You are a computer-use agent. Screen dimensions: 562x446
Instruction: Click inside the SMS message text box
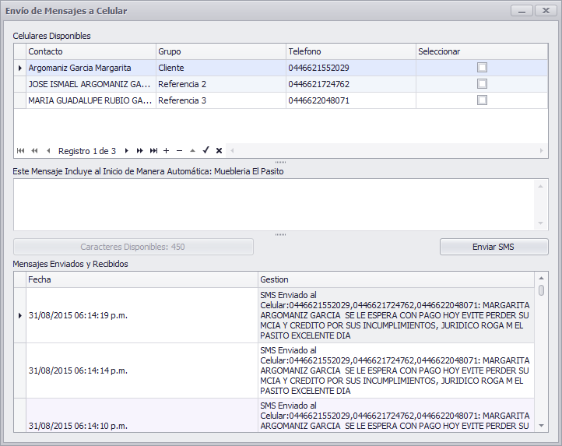click(275, 205)
